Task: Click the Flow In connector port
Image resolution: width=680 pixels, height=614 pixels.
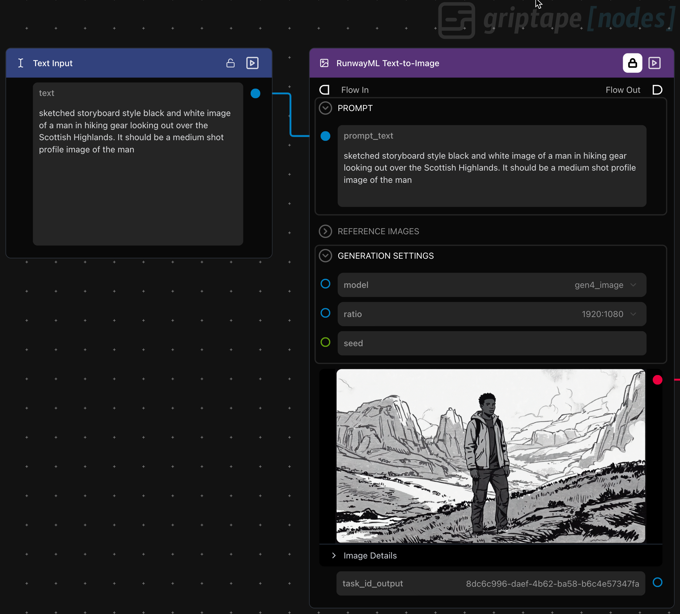Action: click(x=324, y=90)
